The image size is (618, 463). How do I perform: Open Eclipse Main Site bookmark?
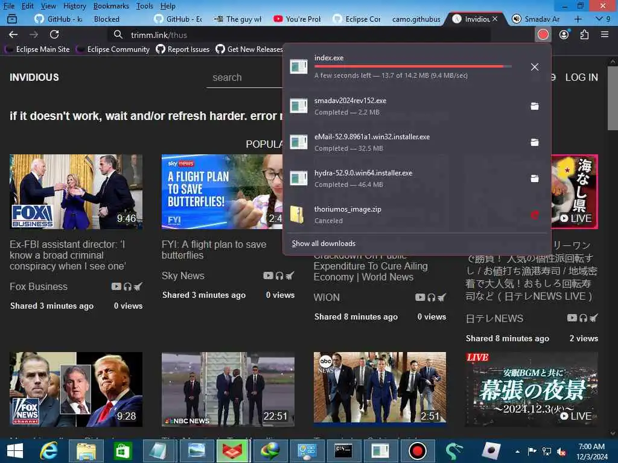pos(38,49)
